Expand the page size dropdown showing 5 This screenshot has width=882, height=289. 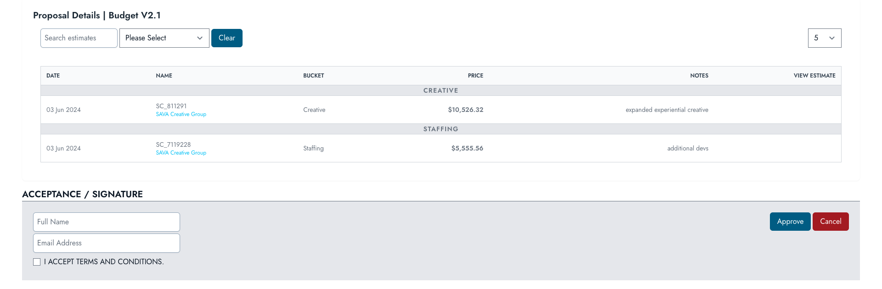pyautogui.click(x=824, y=38)
